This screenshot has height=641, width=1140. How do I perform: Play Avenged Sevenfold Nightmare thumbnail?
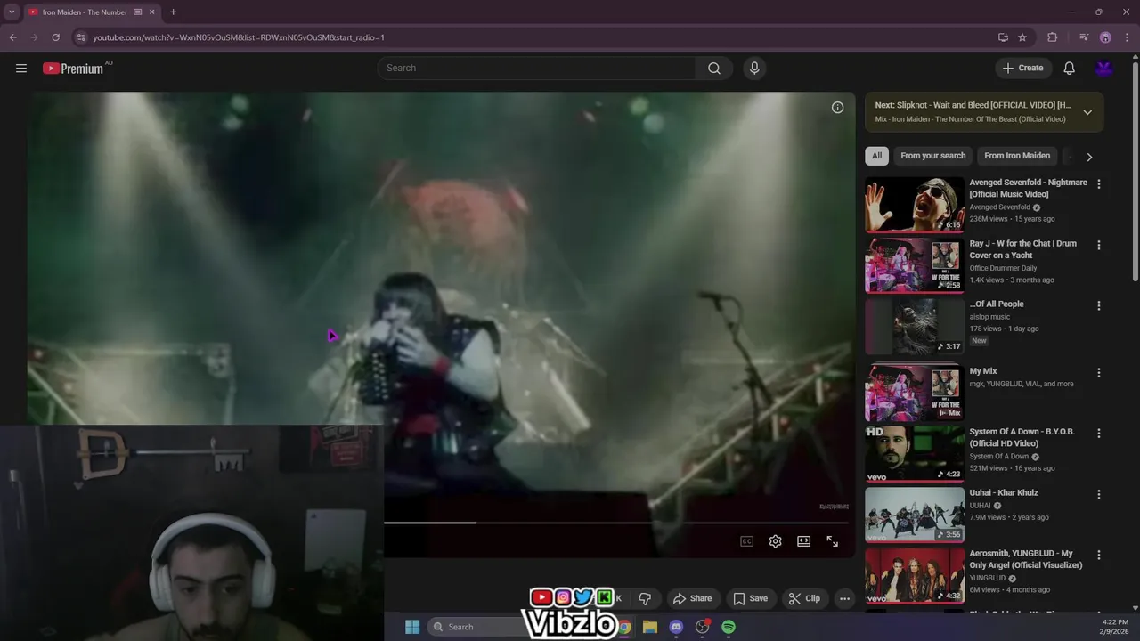[915, 205]
